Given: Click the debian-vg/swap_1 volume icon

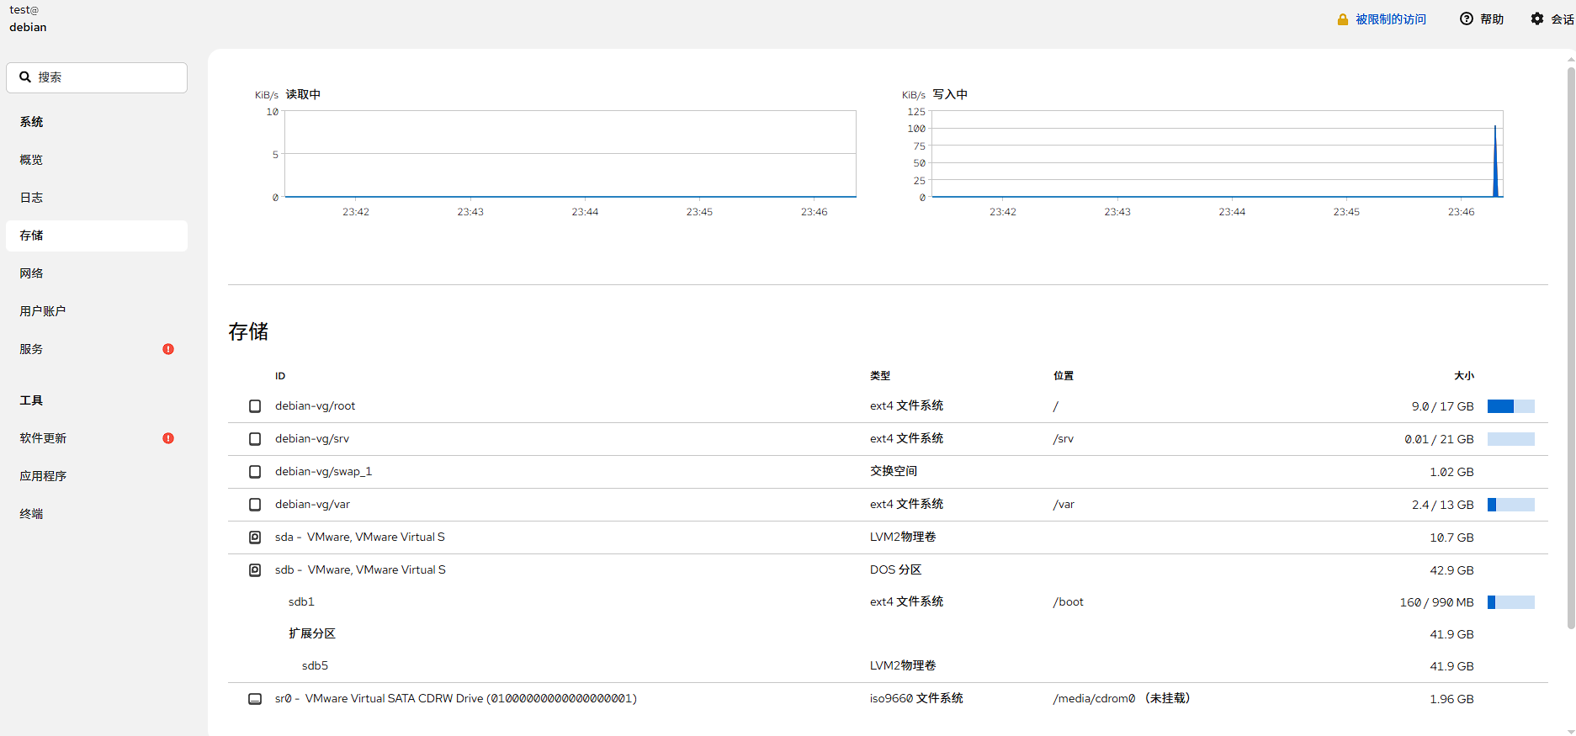Looking at the screenshot, I should (255, 472).
